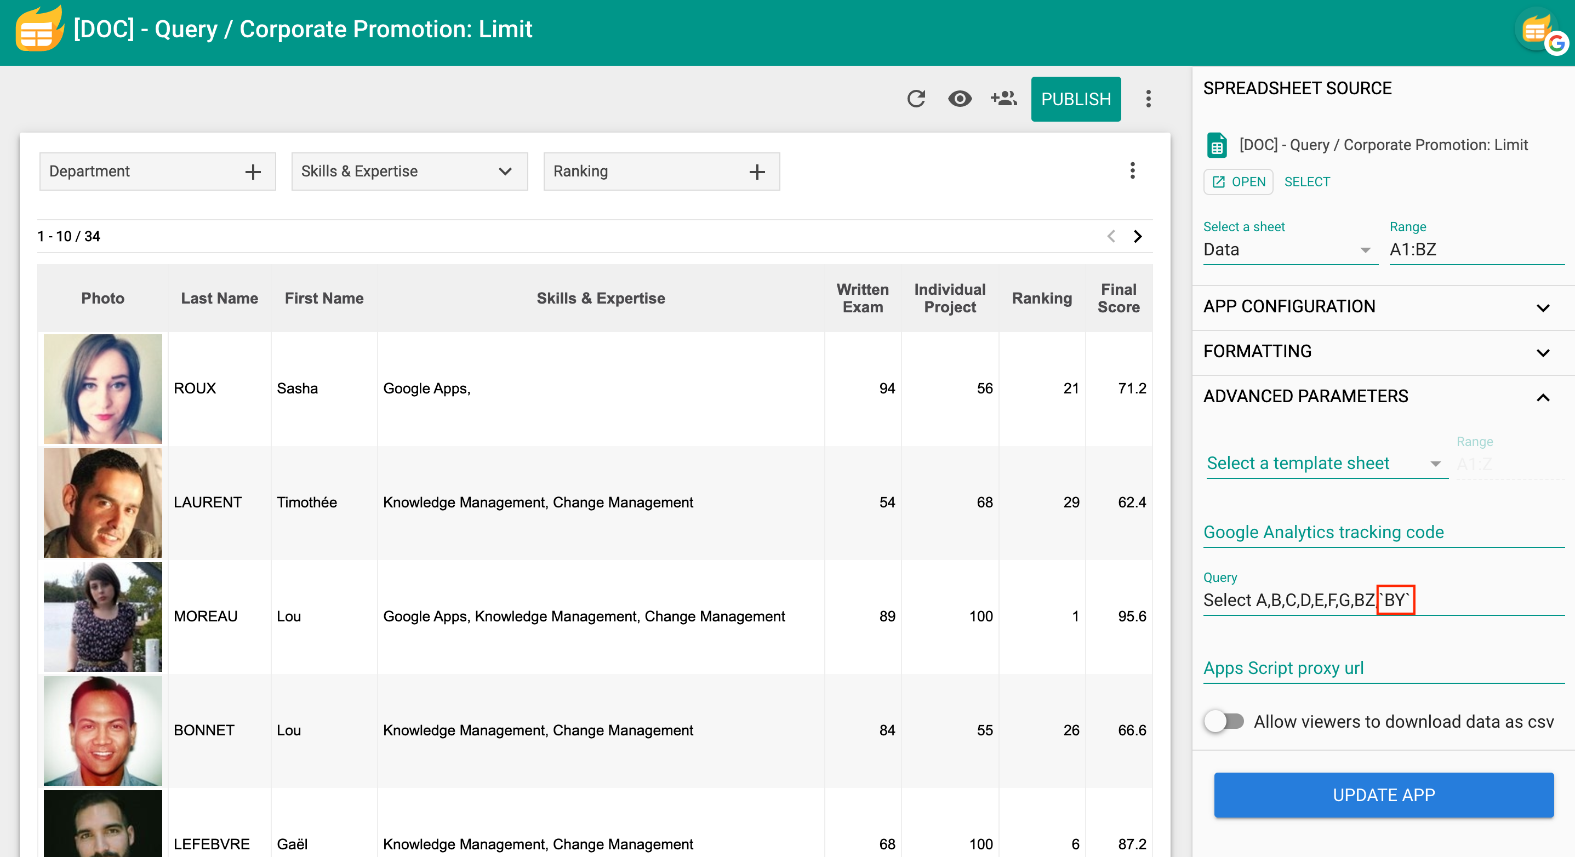1575x857 pixels.
Task: Click the First Name column header
Action: coord(324,298)
